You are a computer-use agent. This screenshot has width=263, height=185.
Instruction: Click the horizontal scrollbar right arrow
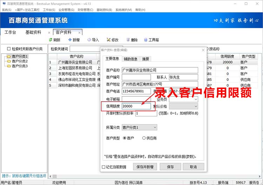[259, 176]
